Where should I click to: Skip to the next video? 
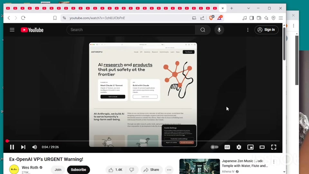coord(23,147)
